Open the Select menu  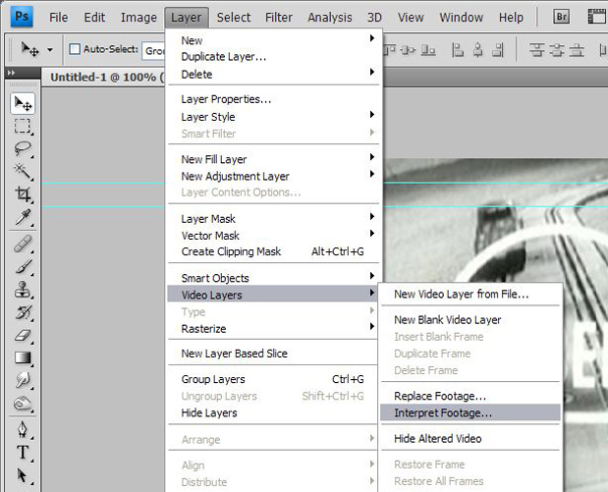[234, 17]
